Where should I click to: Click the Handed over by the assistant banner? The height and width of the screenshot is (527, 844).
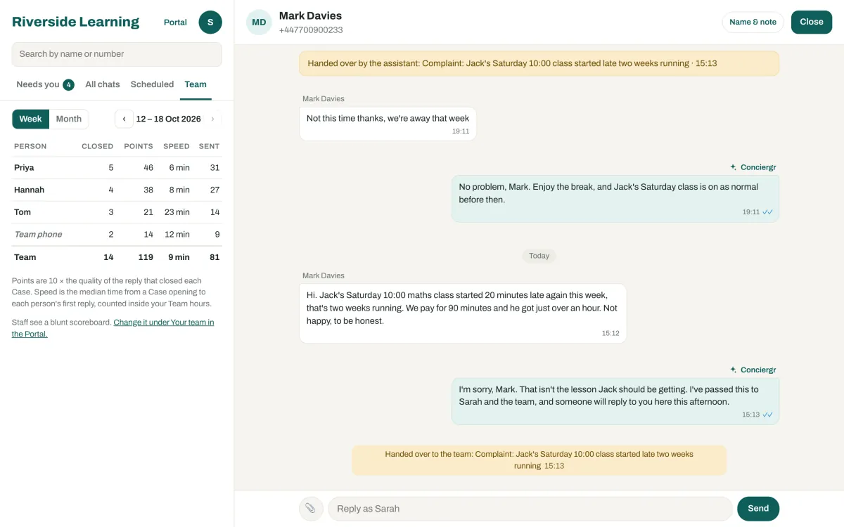click(x=539, y=63)
